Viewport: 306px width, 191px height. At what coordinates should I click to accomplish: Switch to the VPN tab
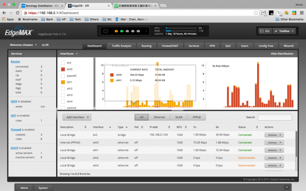[x=212, y=46]
